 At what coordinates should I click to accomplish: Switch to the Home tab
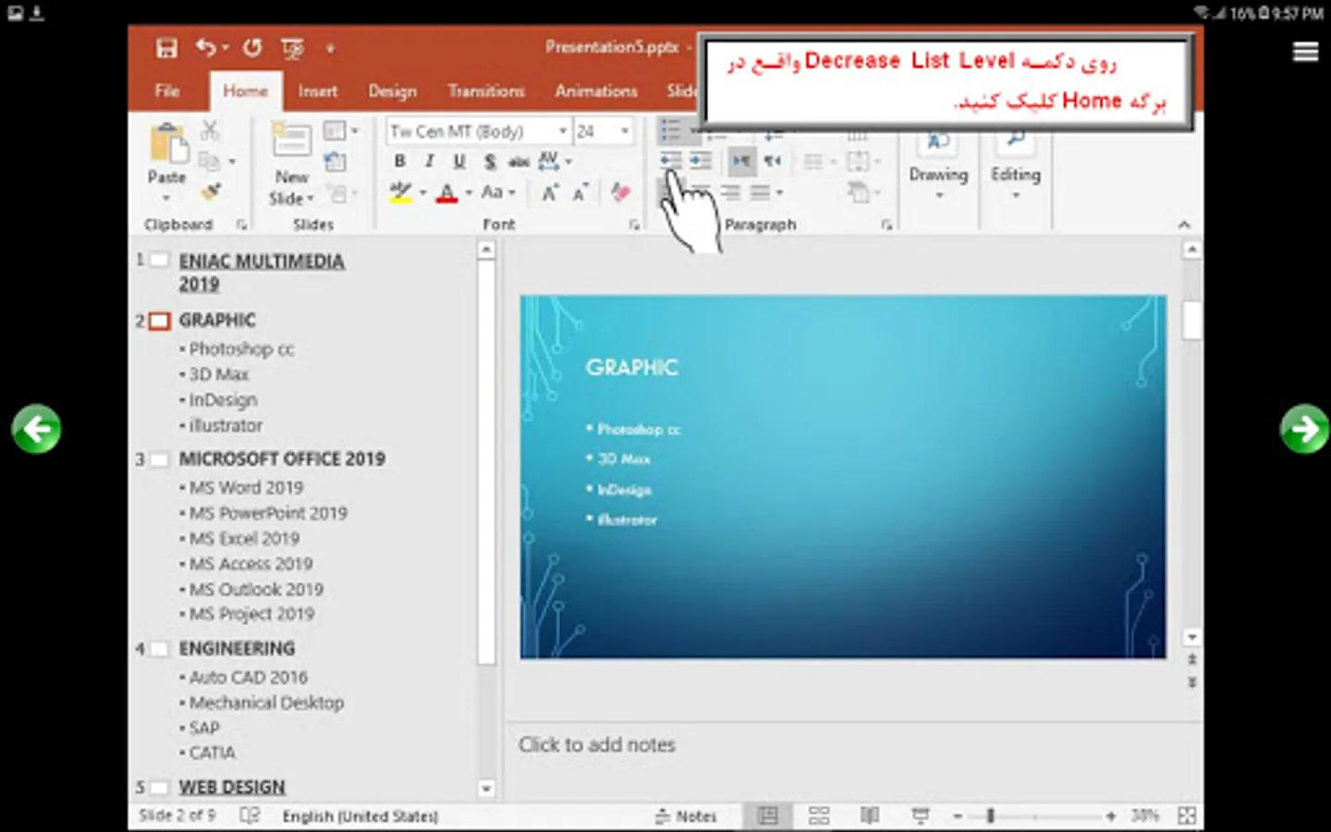245,91
